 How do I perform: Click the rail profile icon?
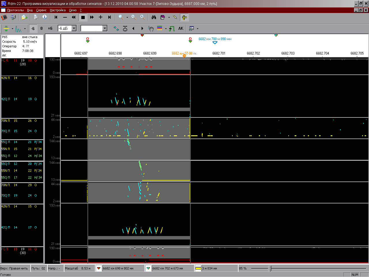125,29
